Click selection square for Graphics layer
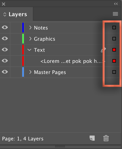The height and width of the screenshot is (149, 122). click(x=114, y=39)
